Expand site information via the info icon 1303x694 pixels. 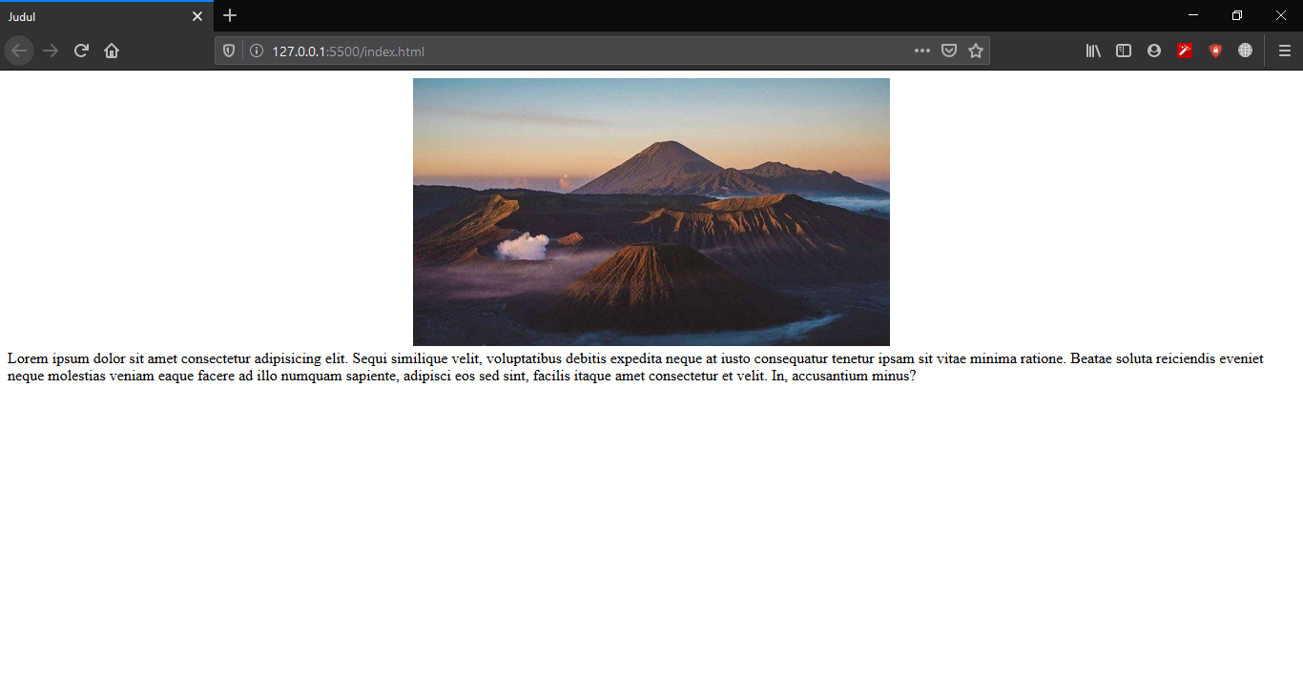coord(256,51)
